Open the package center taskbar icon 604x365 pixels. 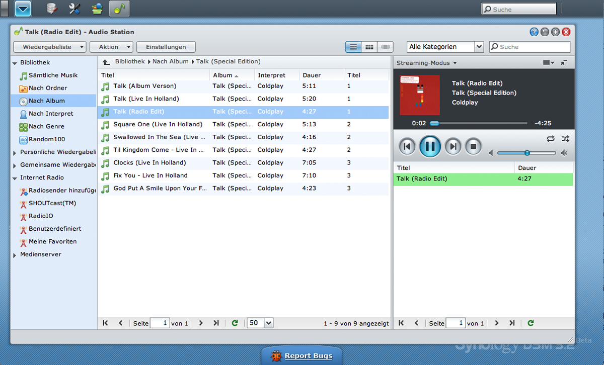97,9
